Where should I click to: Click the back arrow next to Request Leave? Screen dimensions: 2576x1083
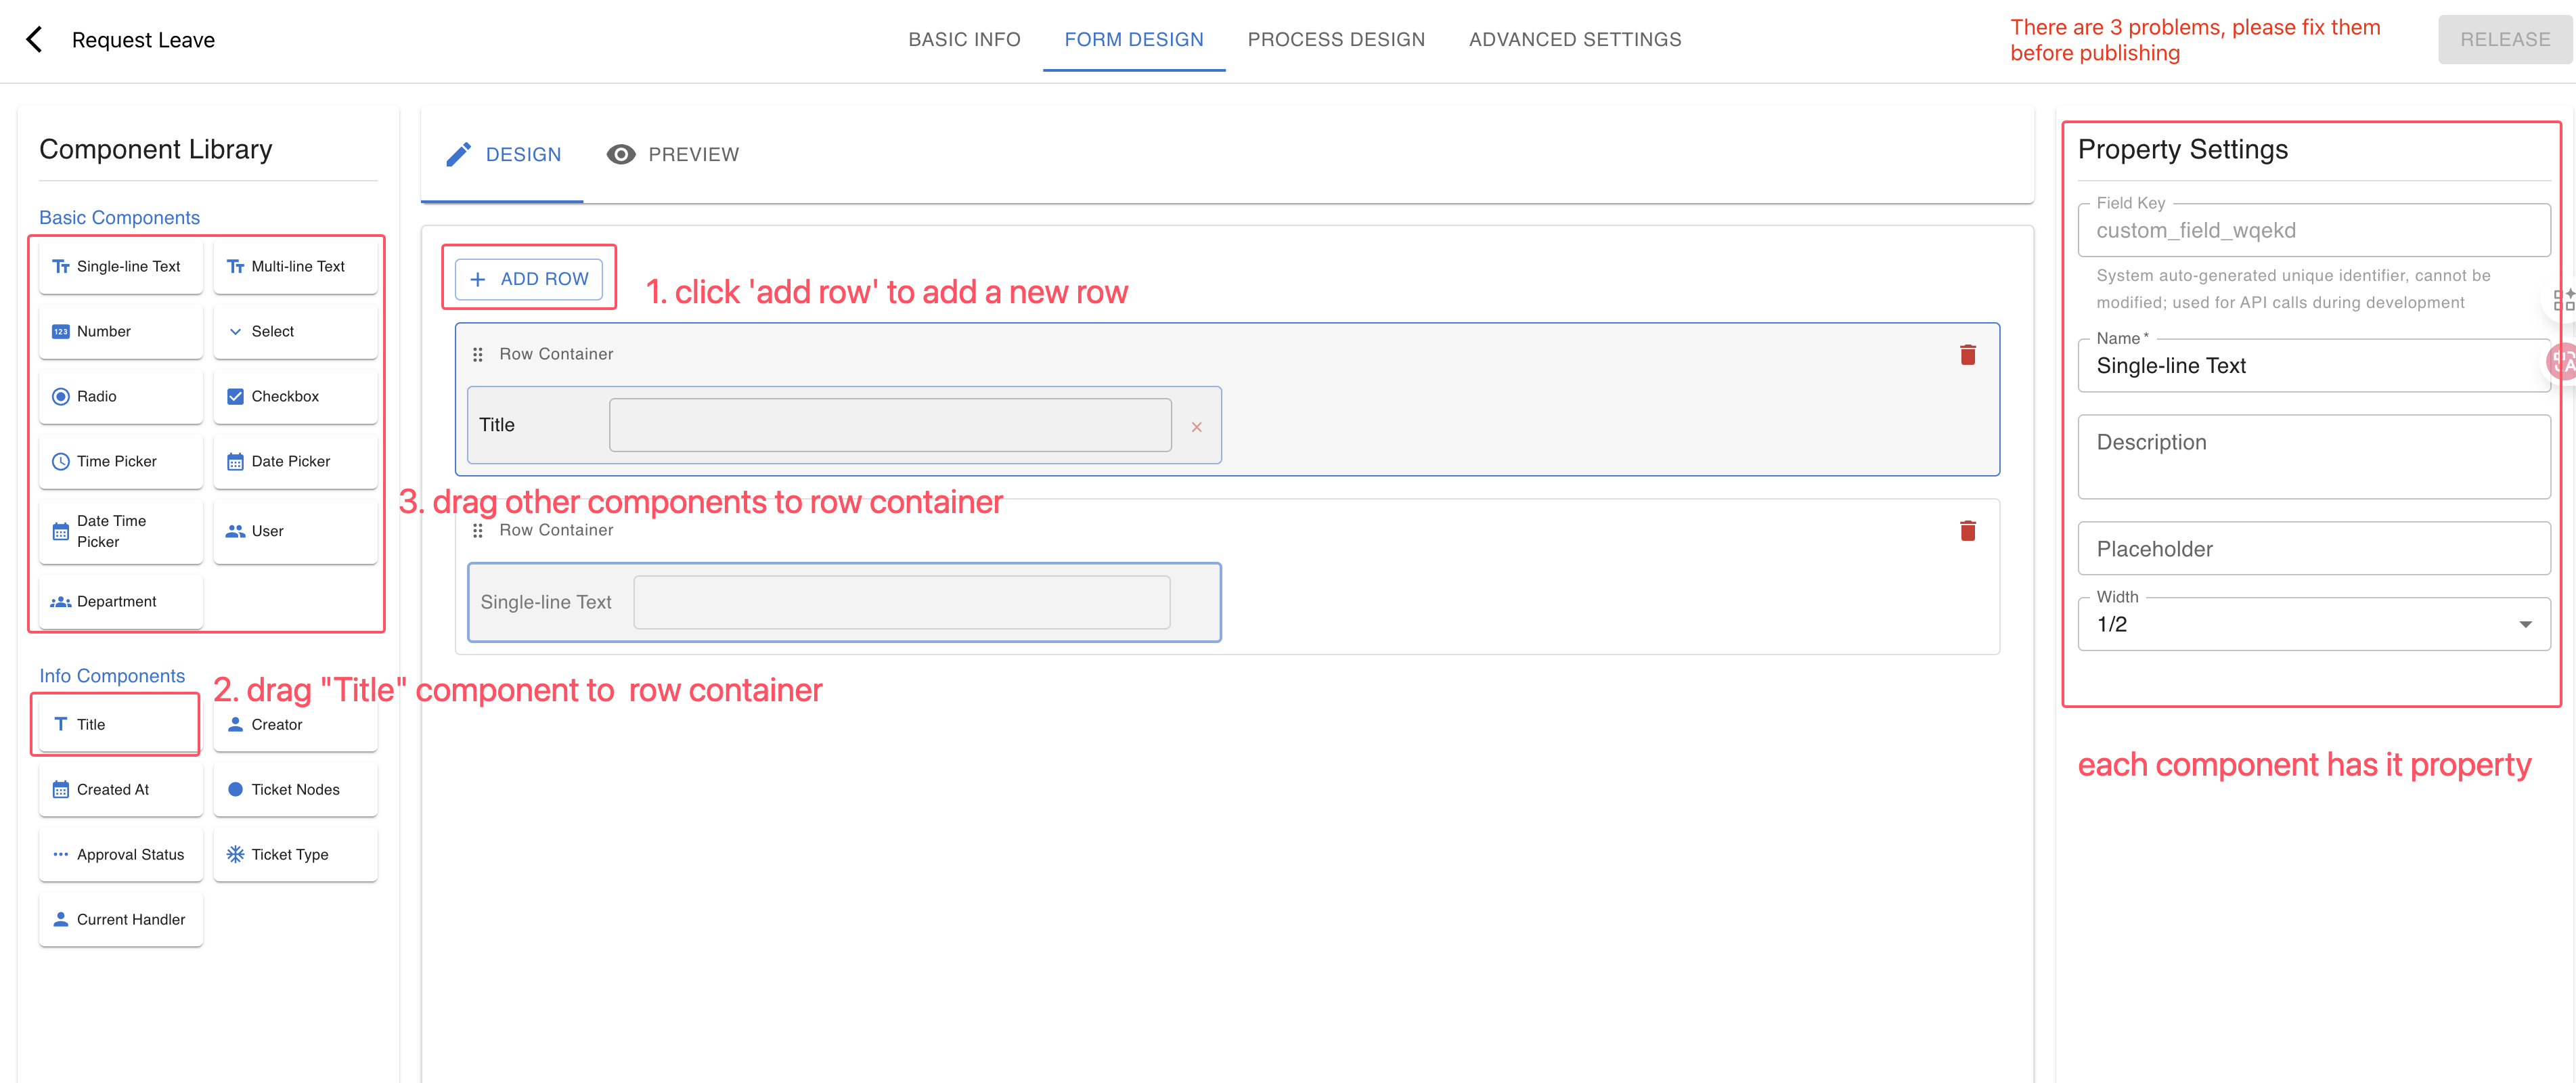coord(34,40)
